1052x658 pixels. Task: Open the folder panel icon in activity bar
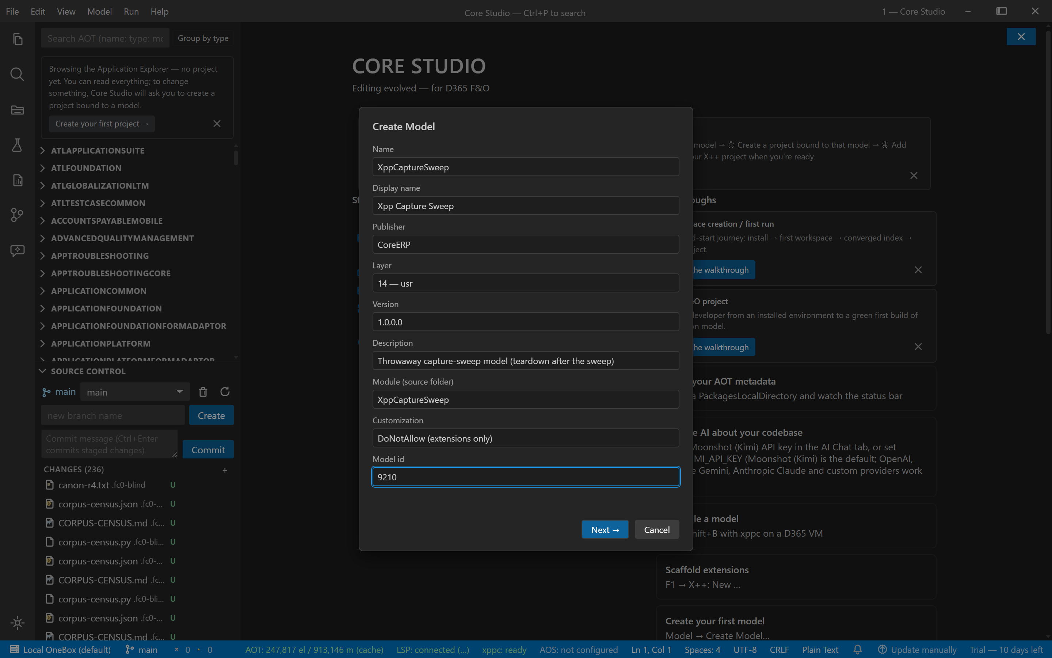18,110
